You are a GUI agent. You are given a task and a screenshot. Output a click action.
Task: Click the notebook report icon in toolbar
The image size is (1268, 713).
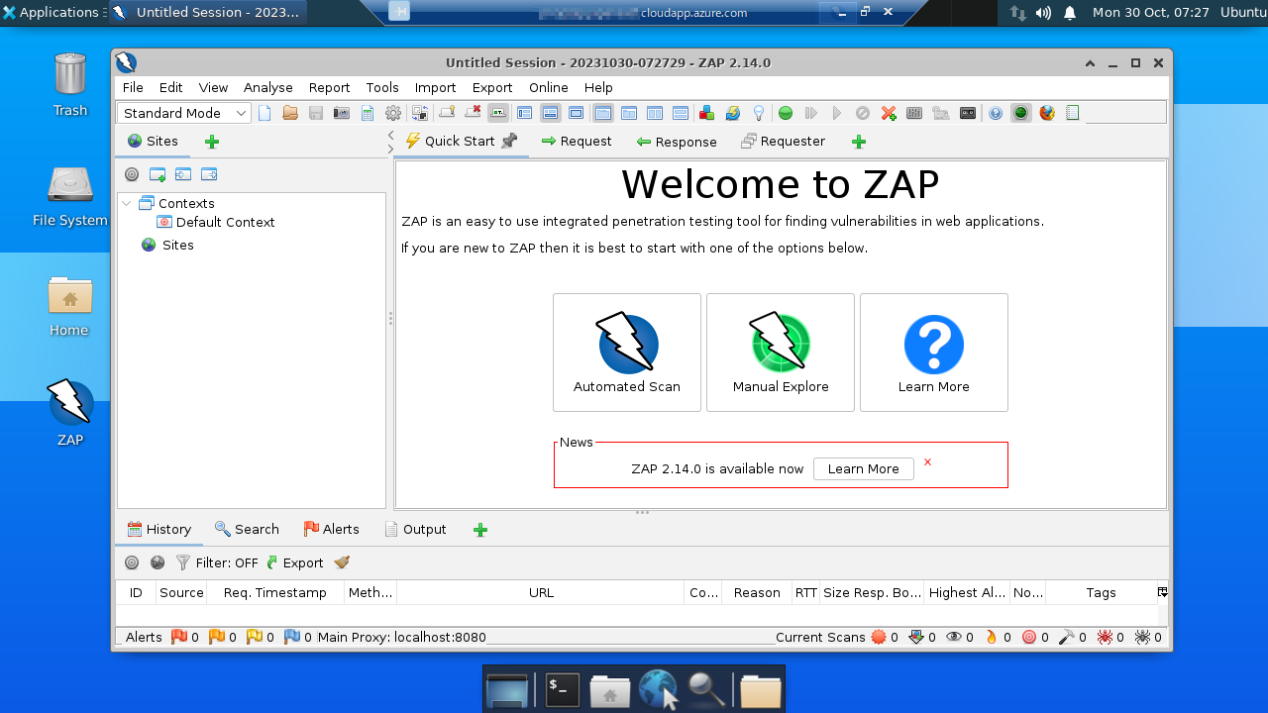click(x=1073, y=113)
